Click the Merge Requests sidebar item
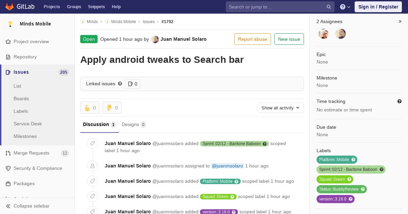 [x=37, y=153]
